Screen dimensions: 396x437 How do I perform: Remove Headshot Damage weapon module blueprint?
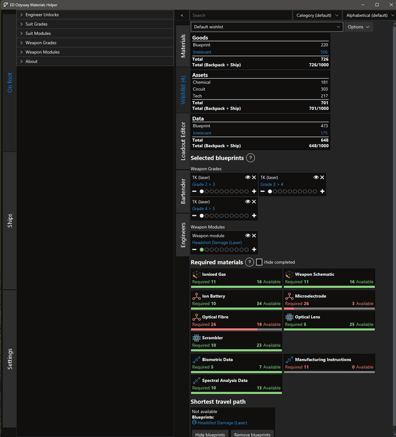[254, 236]
